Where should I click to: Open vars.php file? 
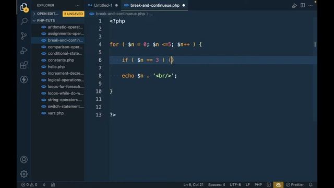point(56,113)
